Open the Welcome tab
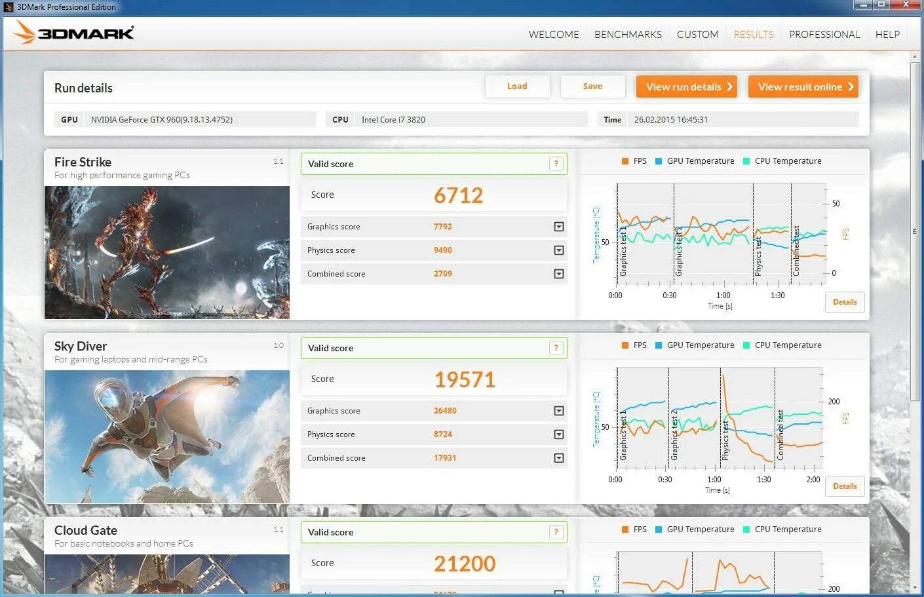The width and height of the screenshot is (924, 597). 554,34
